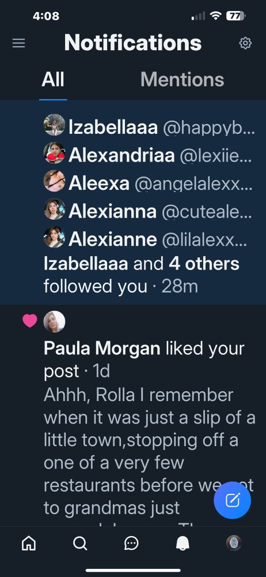Select the All notifications tab
The image size is (266, 577).
click(53, 79)
